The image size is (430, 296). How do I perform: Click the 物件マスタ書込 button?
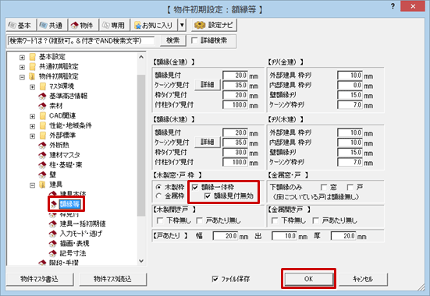[39, 279]
